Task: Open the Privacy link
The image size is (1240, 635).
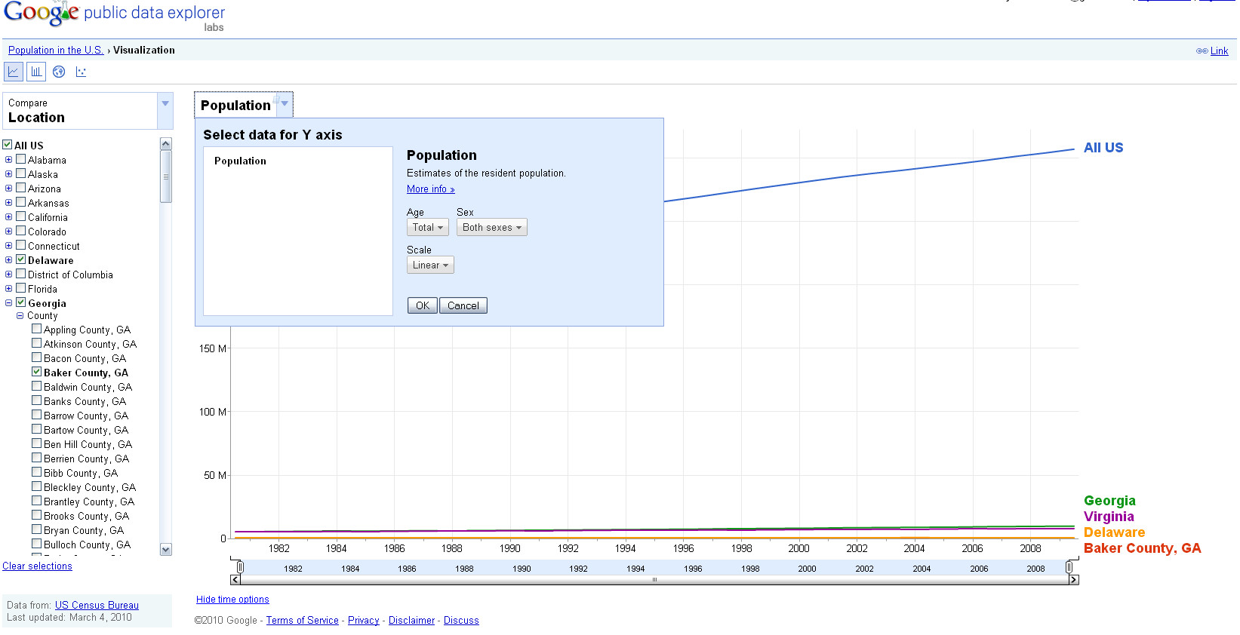Action: pos(363,621)
